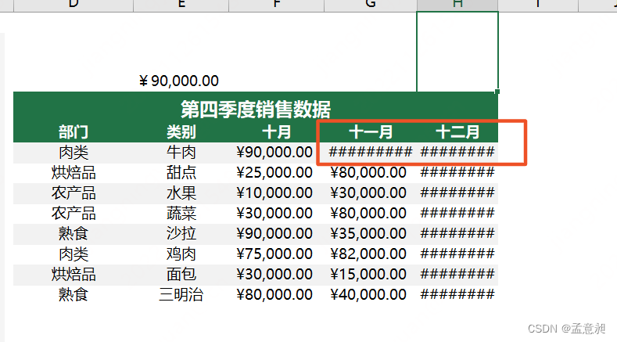Screen dimensions: 617x342
Task: Click the 烘焙品 cell in the 甜点 row
Action: [74, 173]
